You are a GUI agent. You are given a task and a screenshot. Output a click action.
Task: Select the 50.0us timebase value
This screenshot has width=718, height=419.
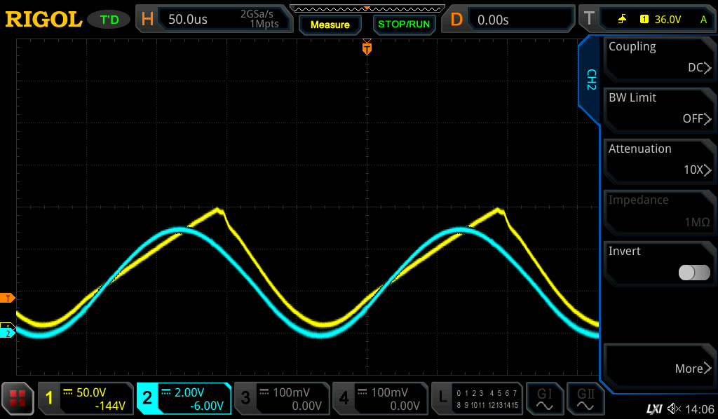point(188,19)
